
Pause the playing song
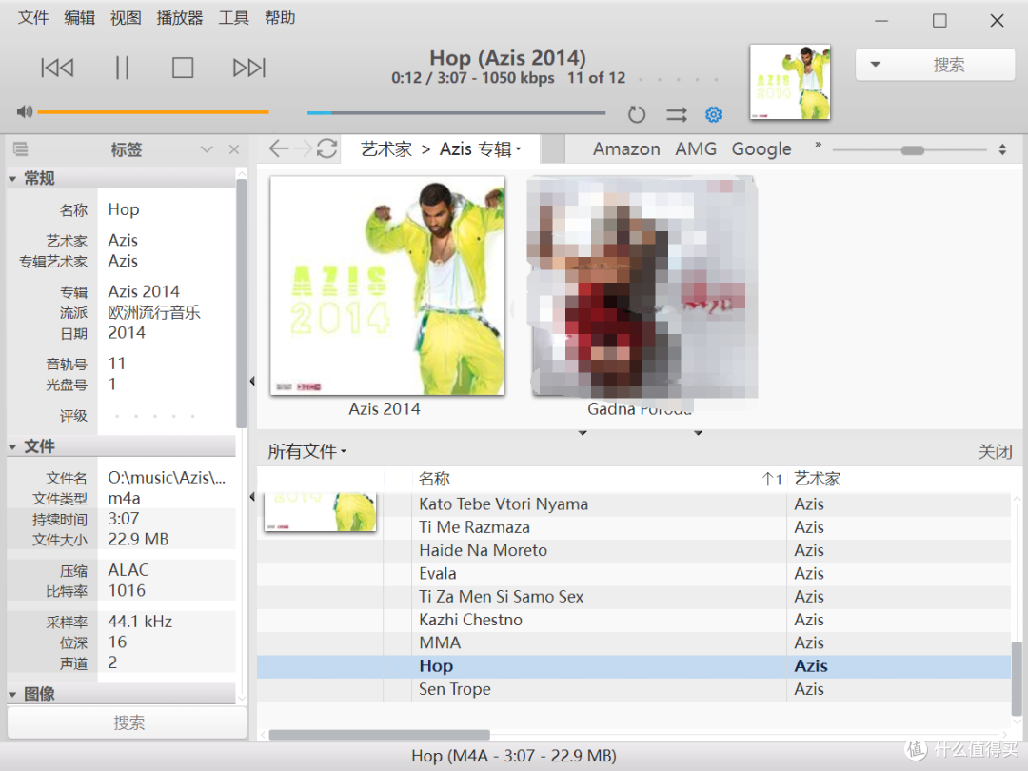(122, 68)
